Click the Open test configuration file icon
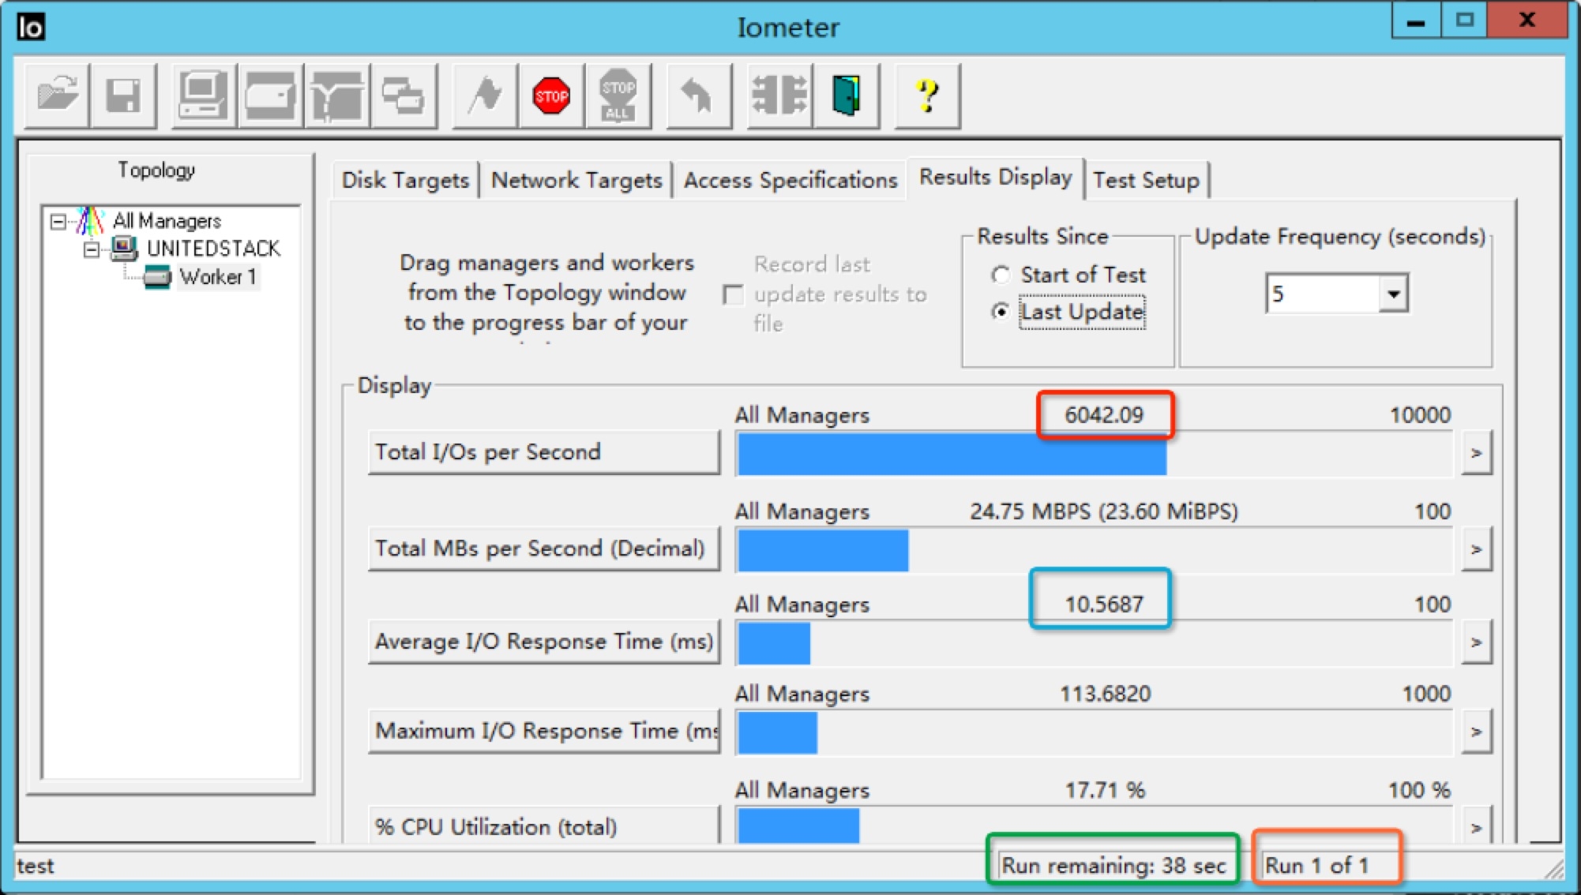The width and height of the screenshot is (1581, 895). [x=57, y=96]
